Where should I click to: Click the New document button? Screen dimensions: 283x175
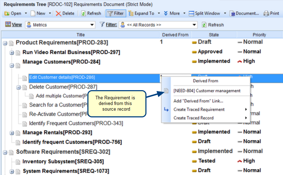pos(38,13)
